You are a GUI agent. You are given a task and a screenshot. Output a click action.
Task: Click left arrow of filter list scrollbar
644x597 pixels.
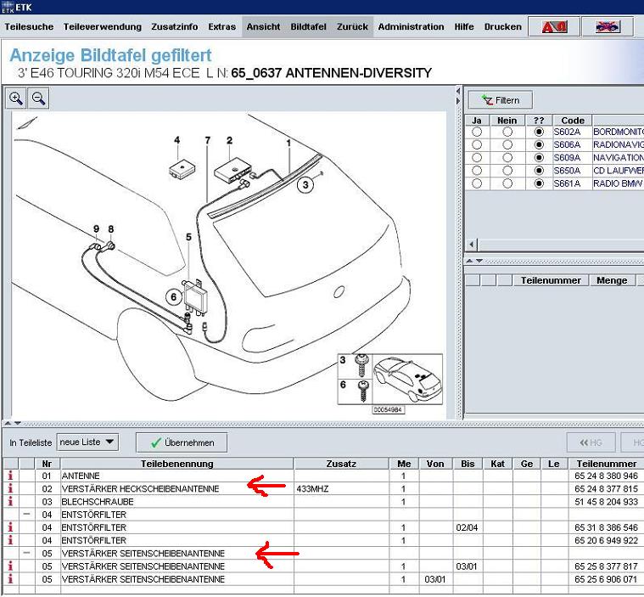click(472, 245)
